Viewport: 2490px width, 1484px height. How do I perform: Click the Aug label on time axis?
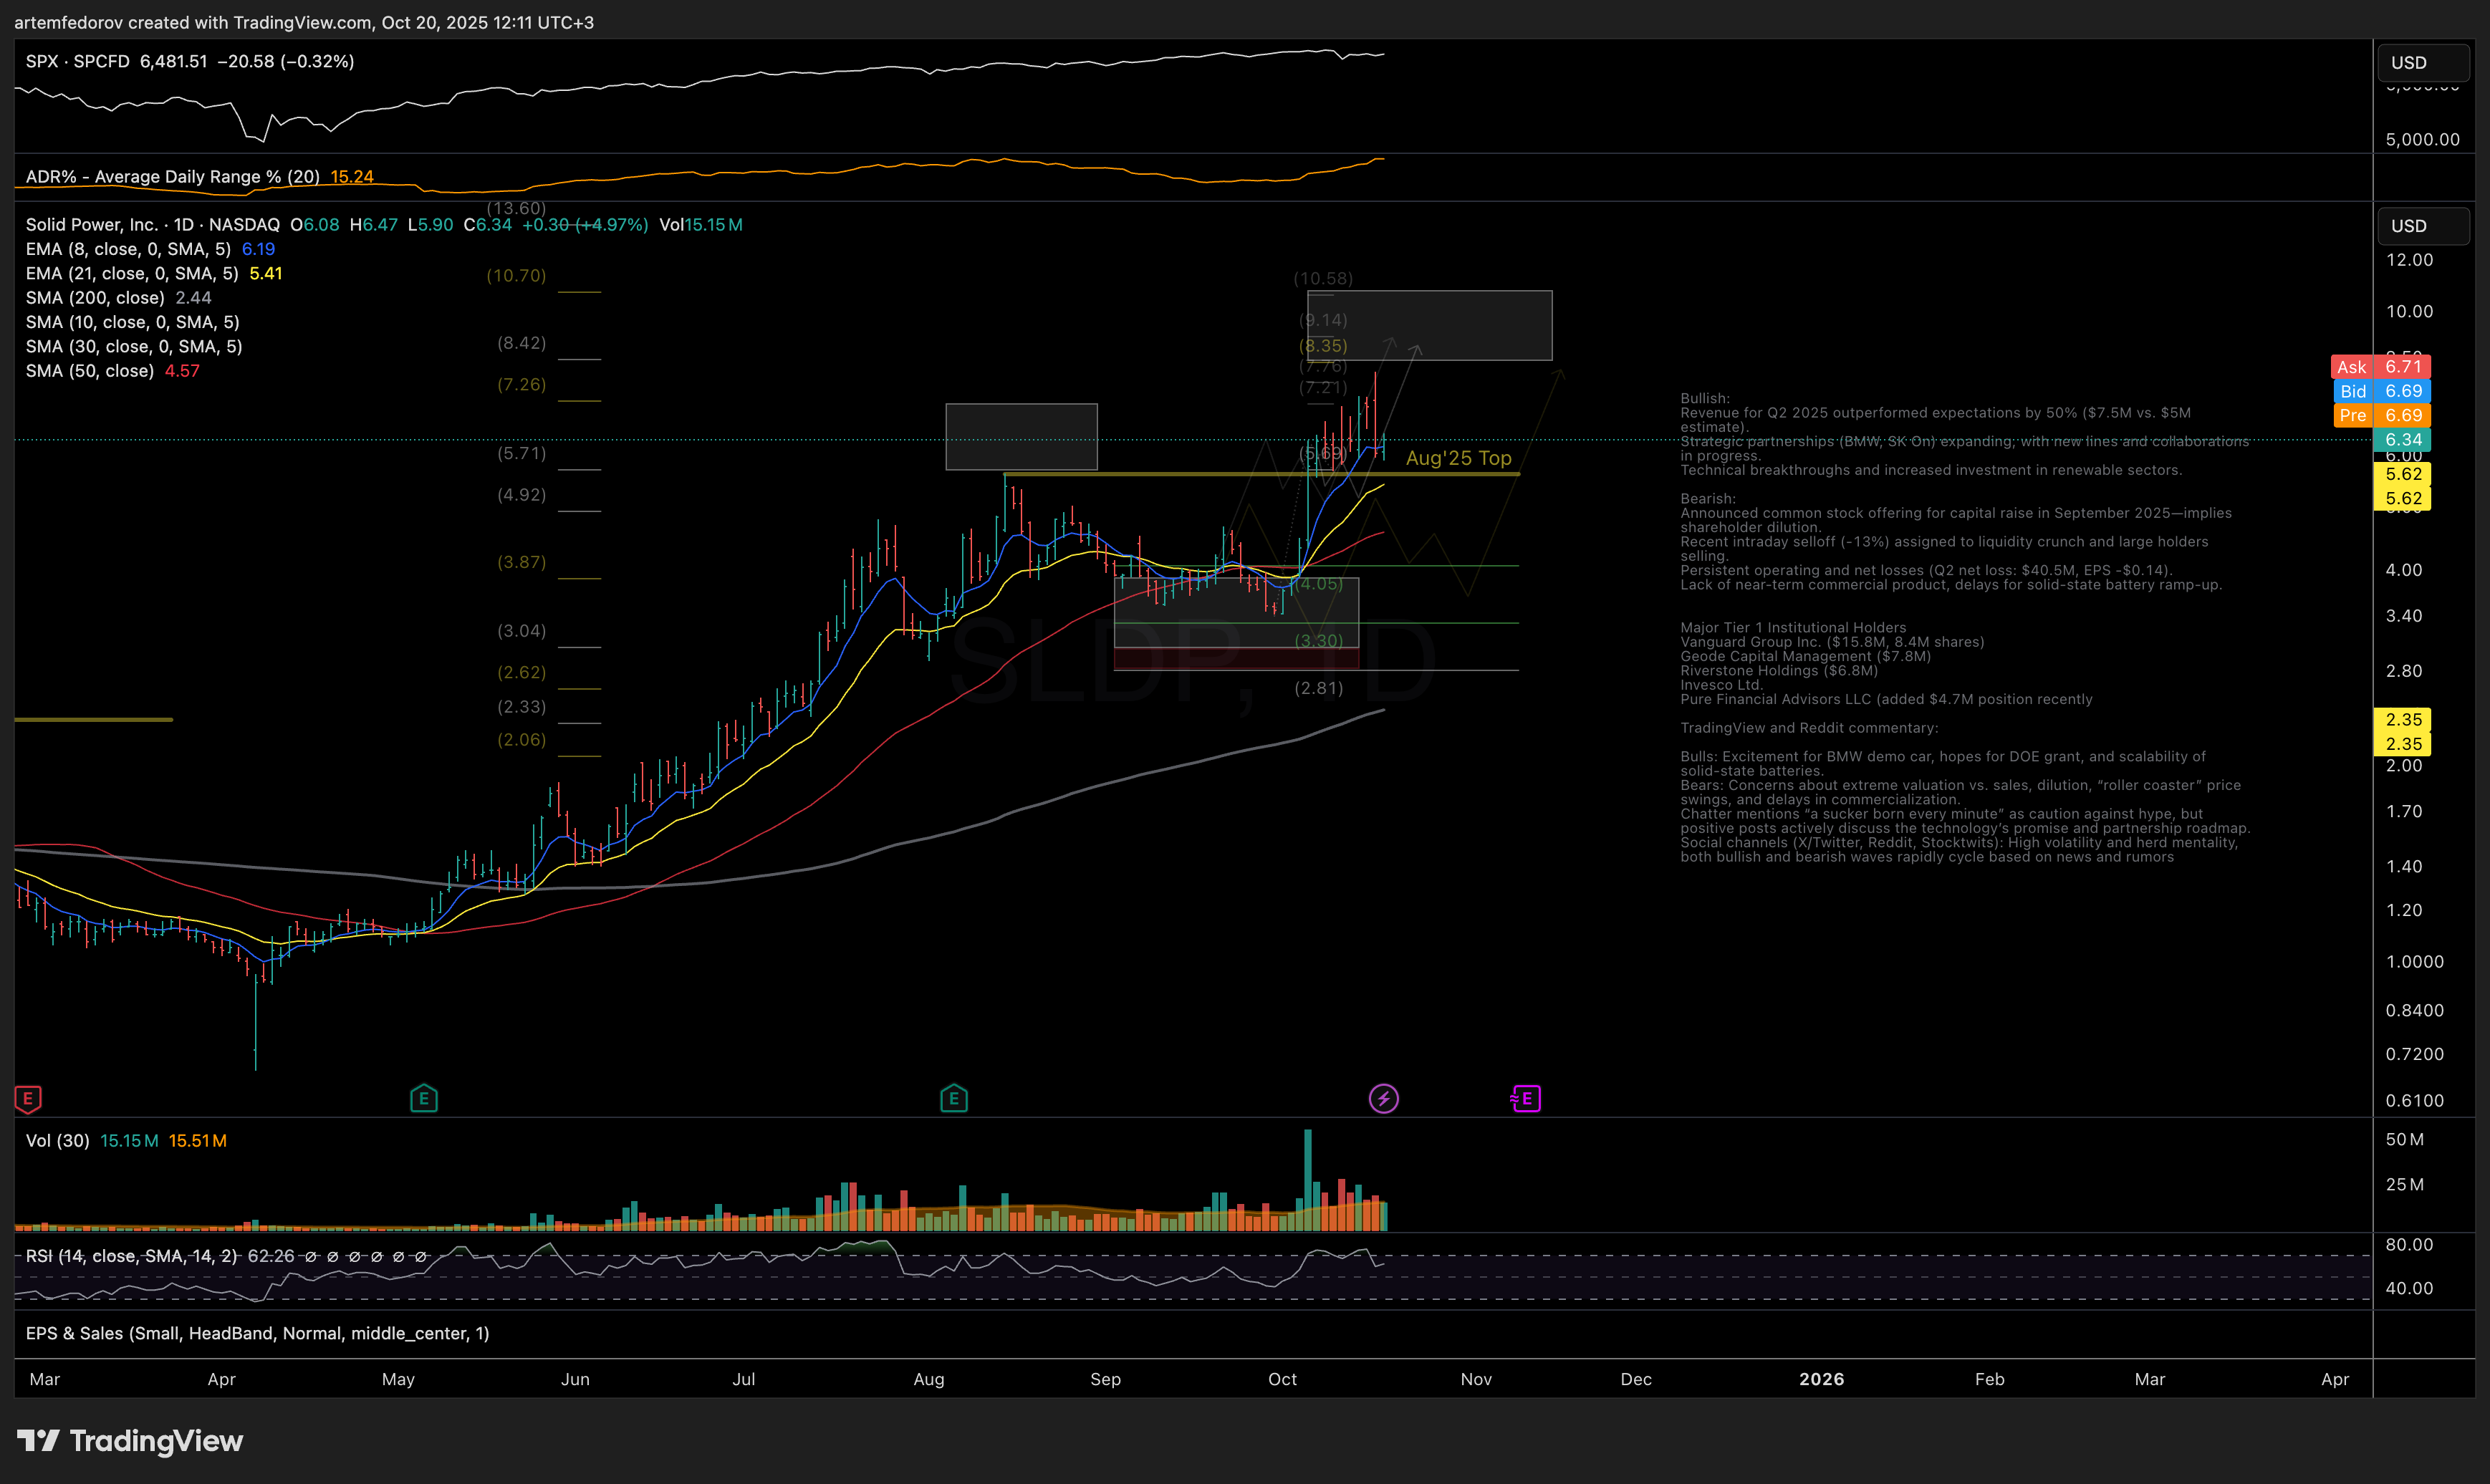point(929,1380)
